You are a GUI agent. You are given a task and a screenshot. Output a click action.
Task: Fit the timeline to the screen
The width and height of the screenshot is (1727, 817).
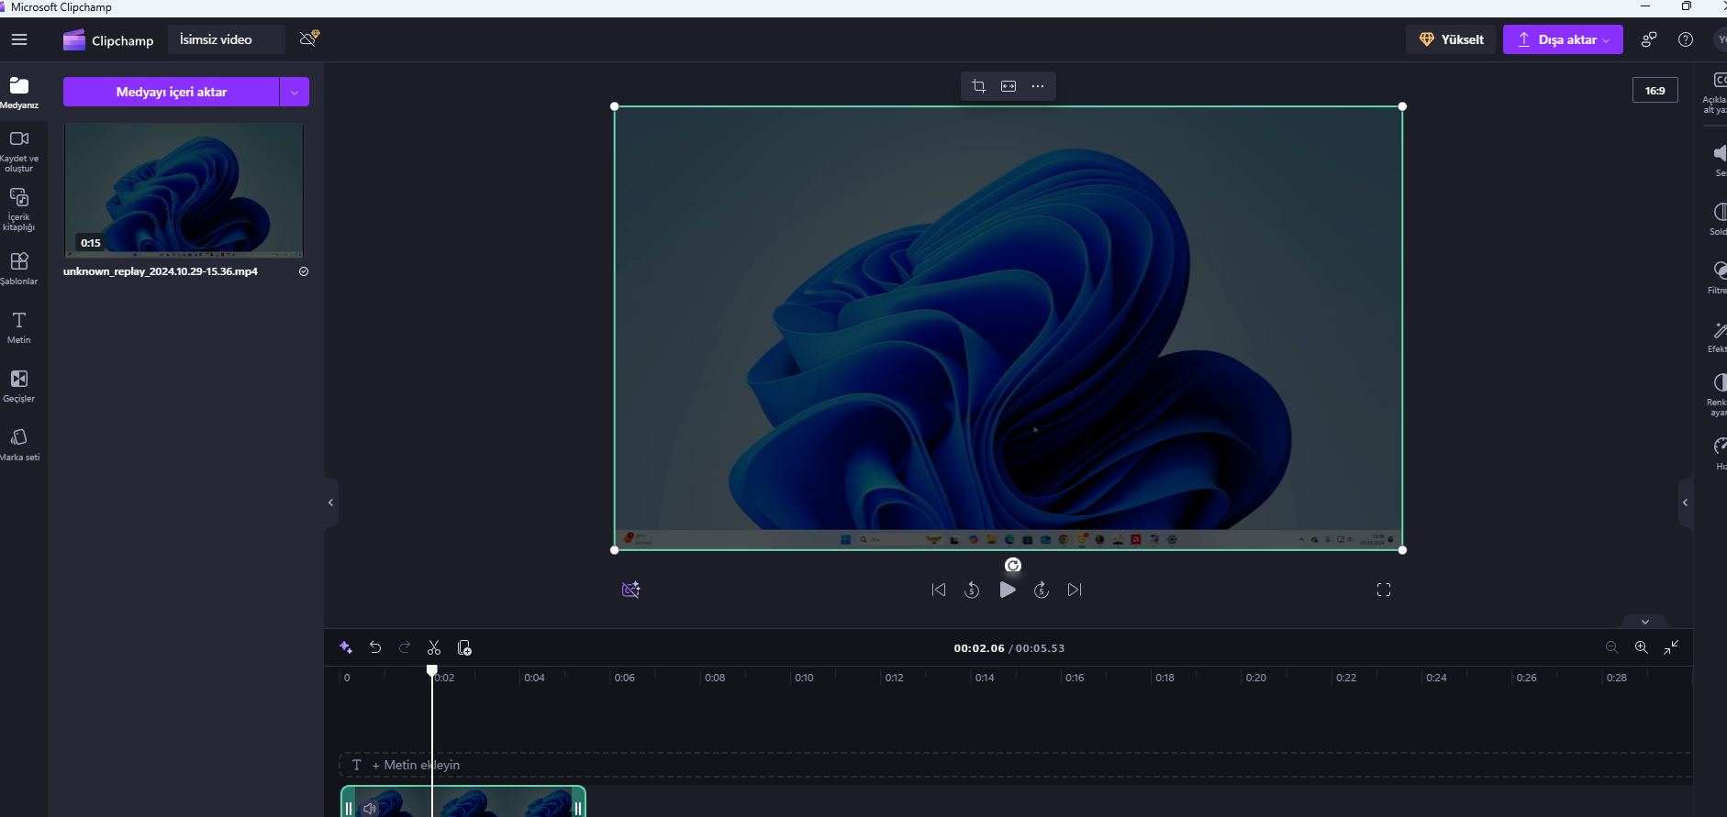pyautogui.click(x=1672, y=647)
